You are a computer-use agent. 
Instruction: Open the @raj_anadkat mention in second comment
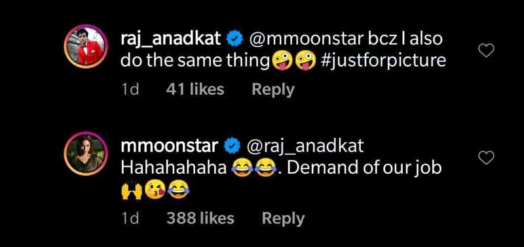point(305,147)
